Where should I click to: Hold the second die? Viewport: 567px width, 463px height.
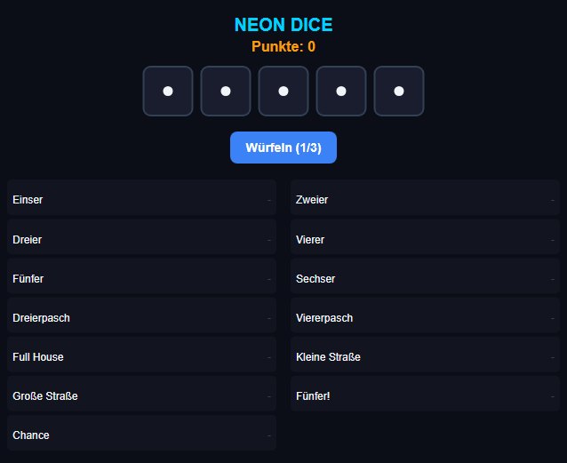point(226,92)
